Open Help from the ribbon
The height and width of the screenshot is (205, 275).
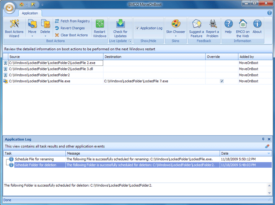pyautogui.click(x=228, y=26)
